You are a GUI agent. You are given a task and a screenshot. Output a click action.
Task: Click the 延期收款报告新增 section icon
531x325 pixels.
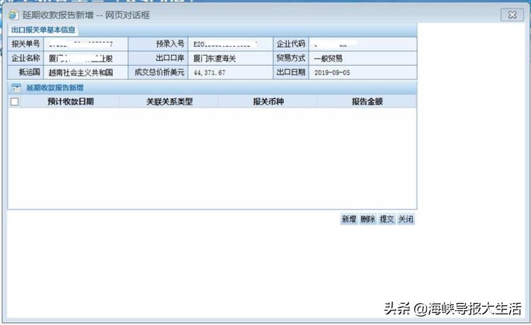(16, 88)
